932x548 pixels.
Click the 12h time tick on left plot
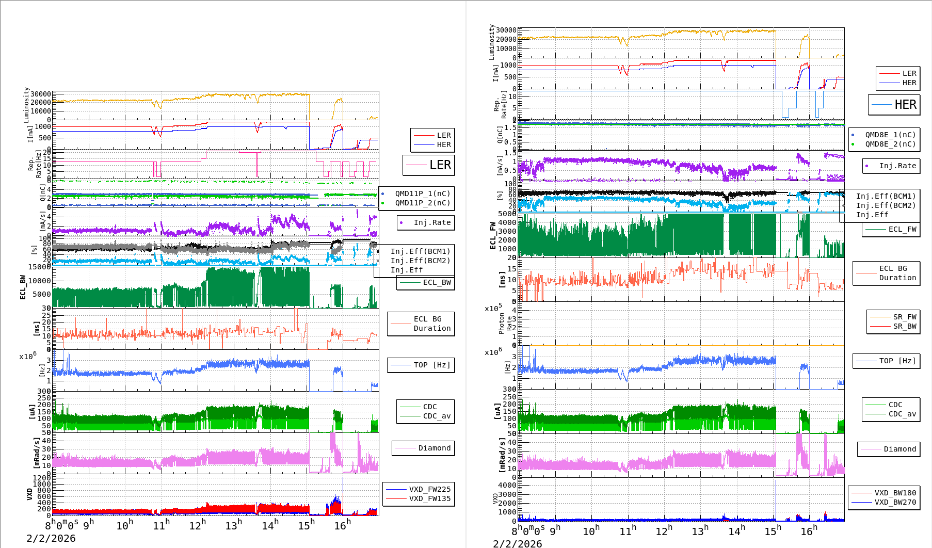[x=197, y=525]
